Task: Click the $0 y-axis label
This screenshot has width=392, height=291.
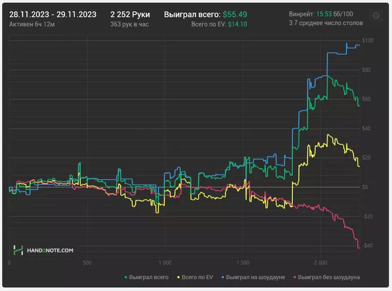Action: pyautogui.click(x=365, y=187)
